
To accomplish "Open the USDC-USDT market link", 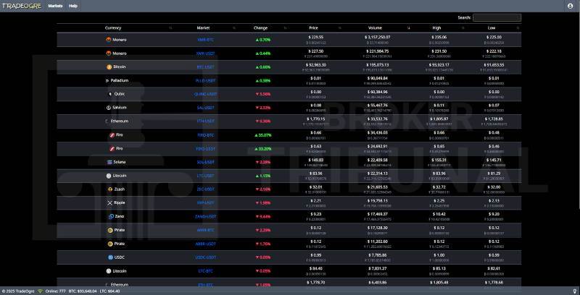I will (x=206, y=257).
